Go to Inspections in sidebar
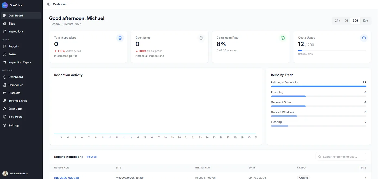 coord(21,31)
